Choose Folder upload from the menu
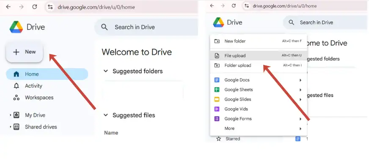The height and width of the screenshot is (159, 369). (259, 66)
